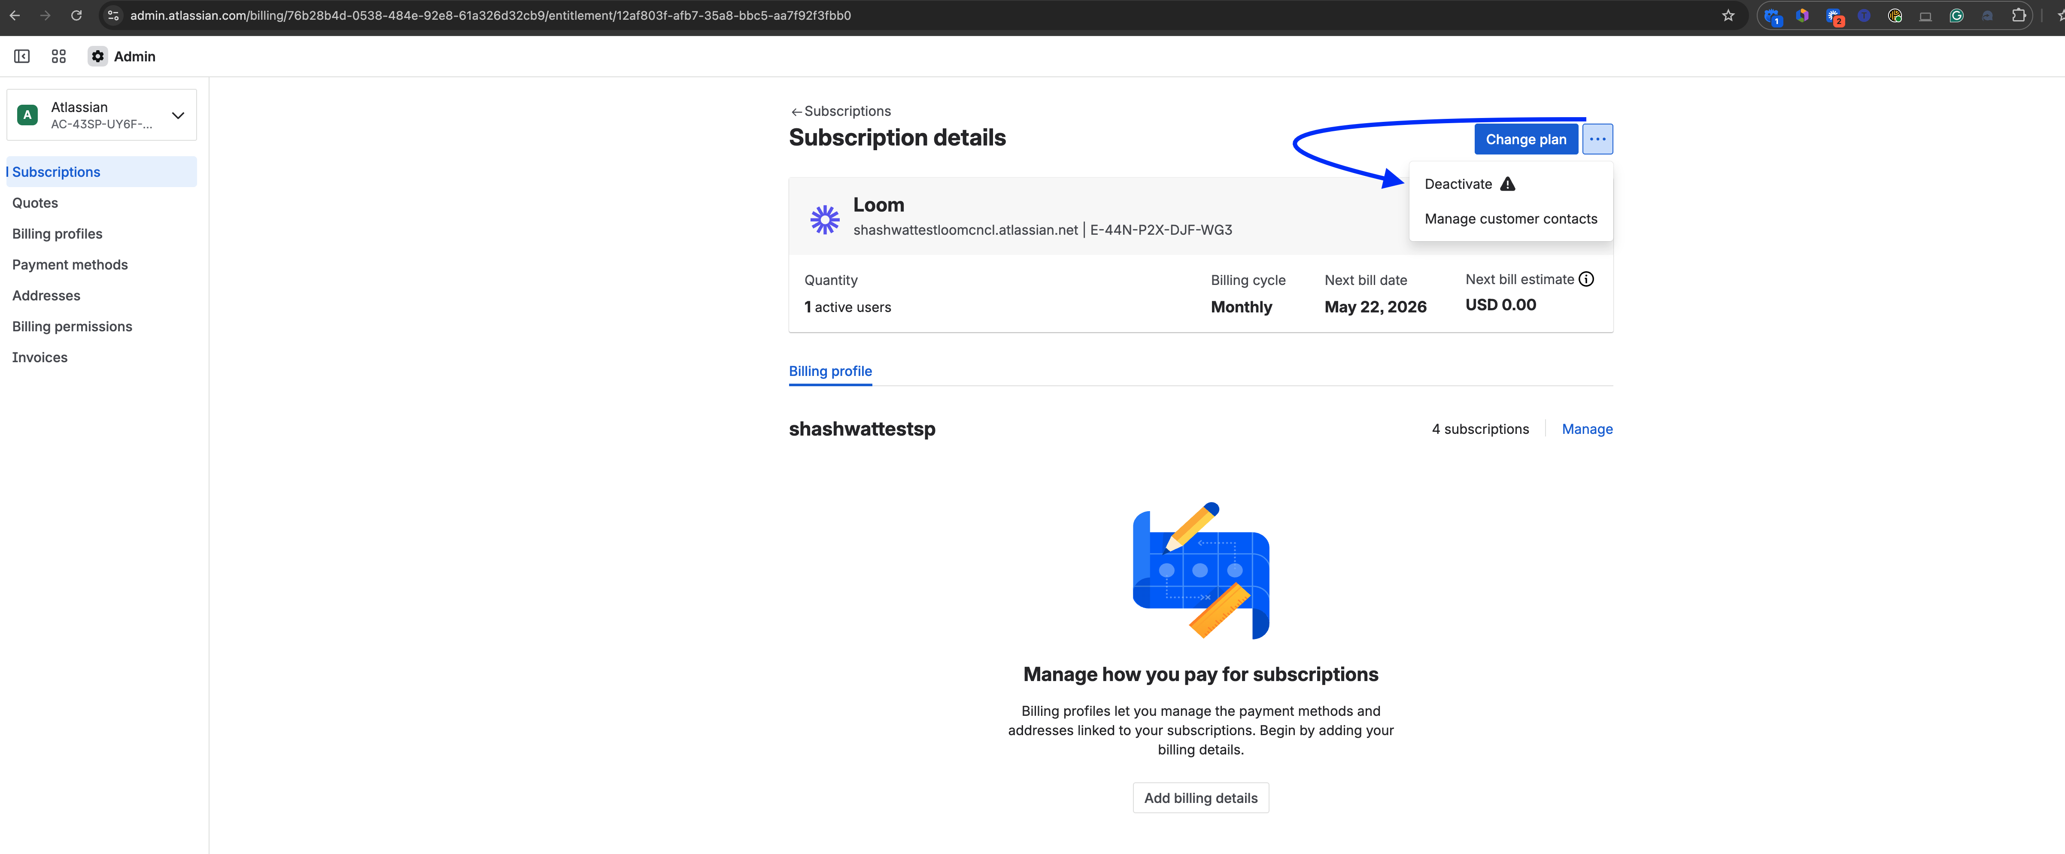Open Subscriptions in the sidebar
The height and width of the screenshot is (854, 2065).
pyautogui.click(x=102, y=171)
